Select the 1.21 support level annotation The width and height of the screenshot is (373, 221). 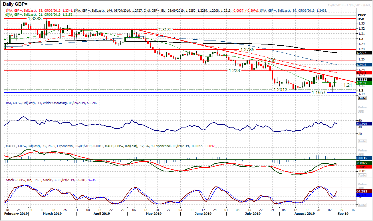coord(348,85)
